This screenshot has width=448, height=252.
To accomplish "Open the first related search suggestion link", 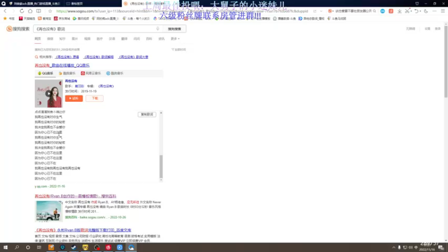I will (67, 57).
